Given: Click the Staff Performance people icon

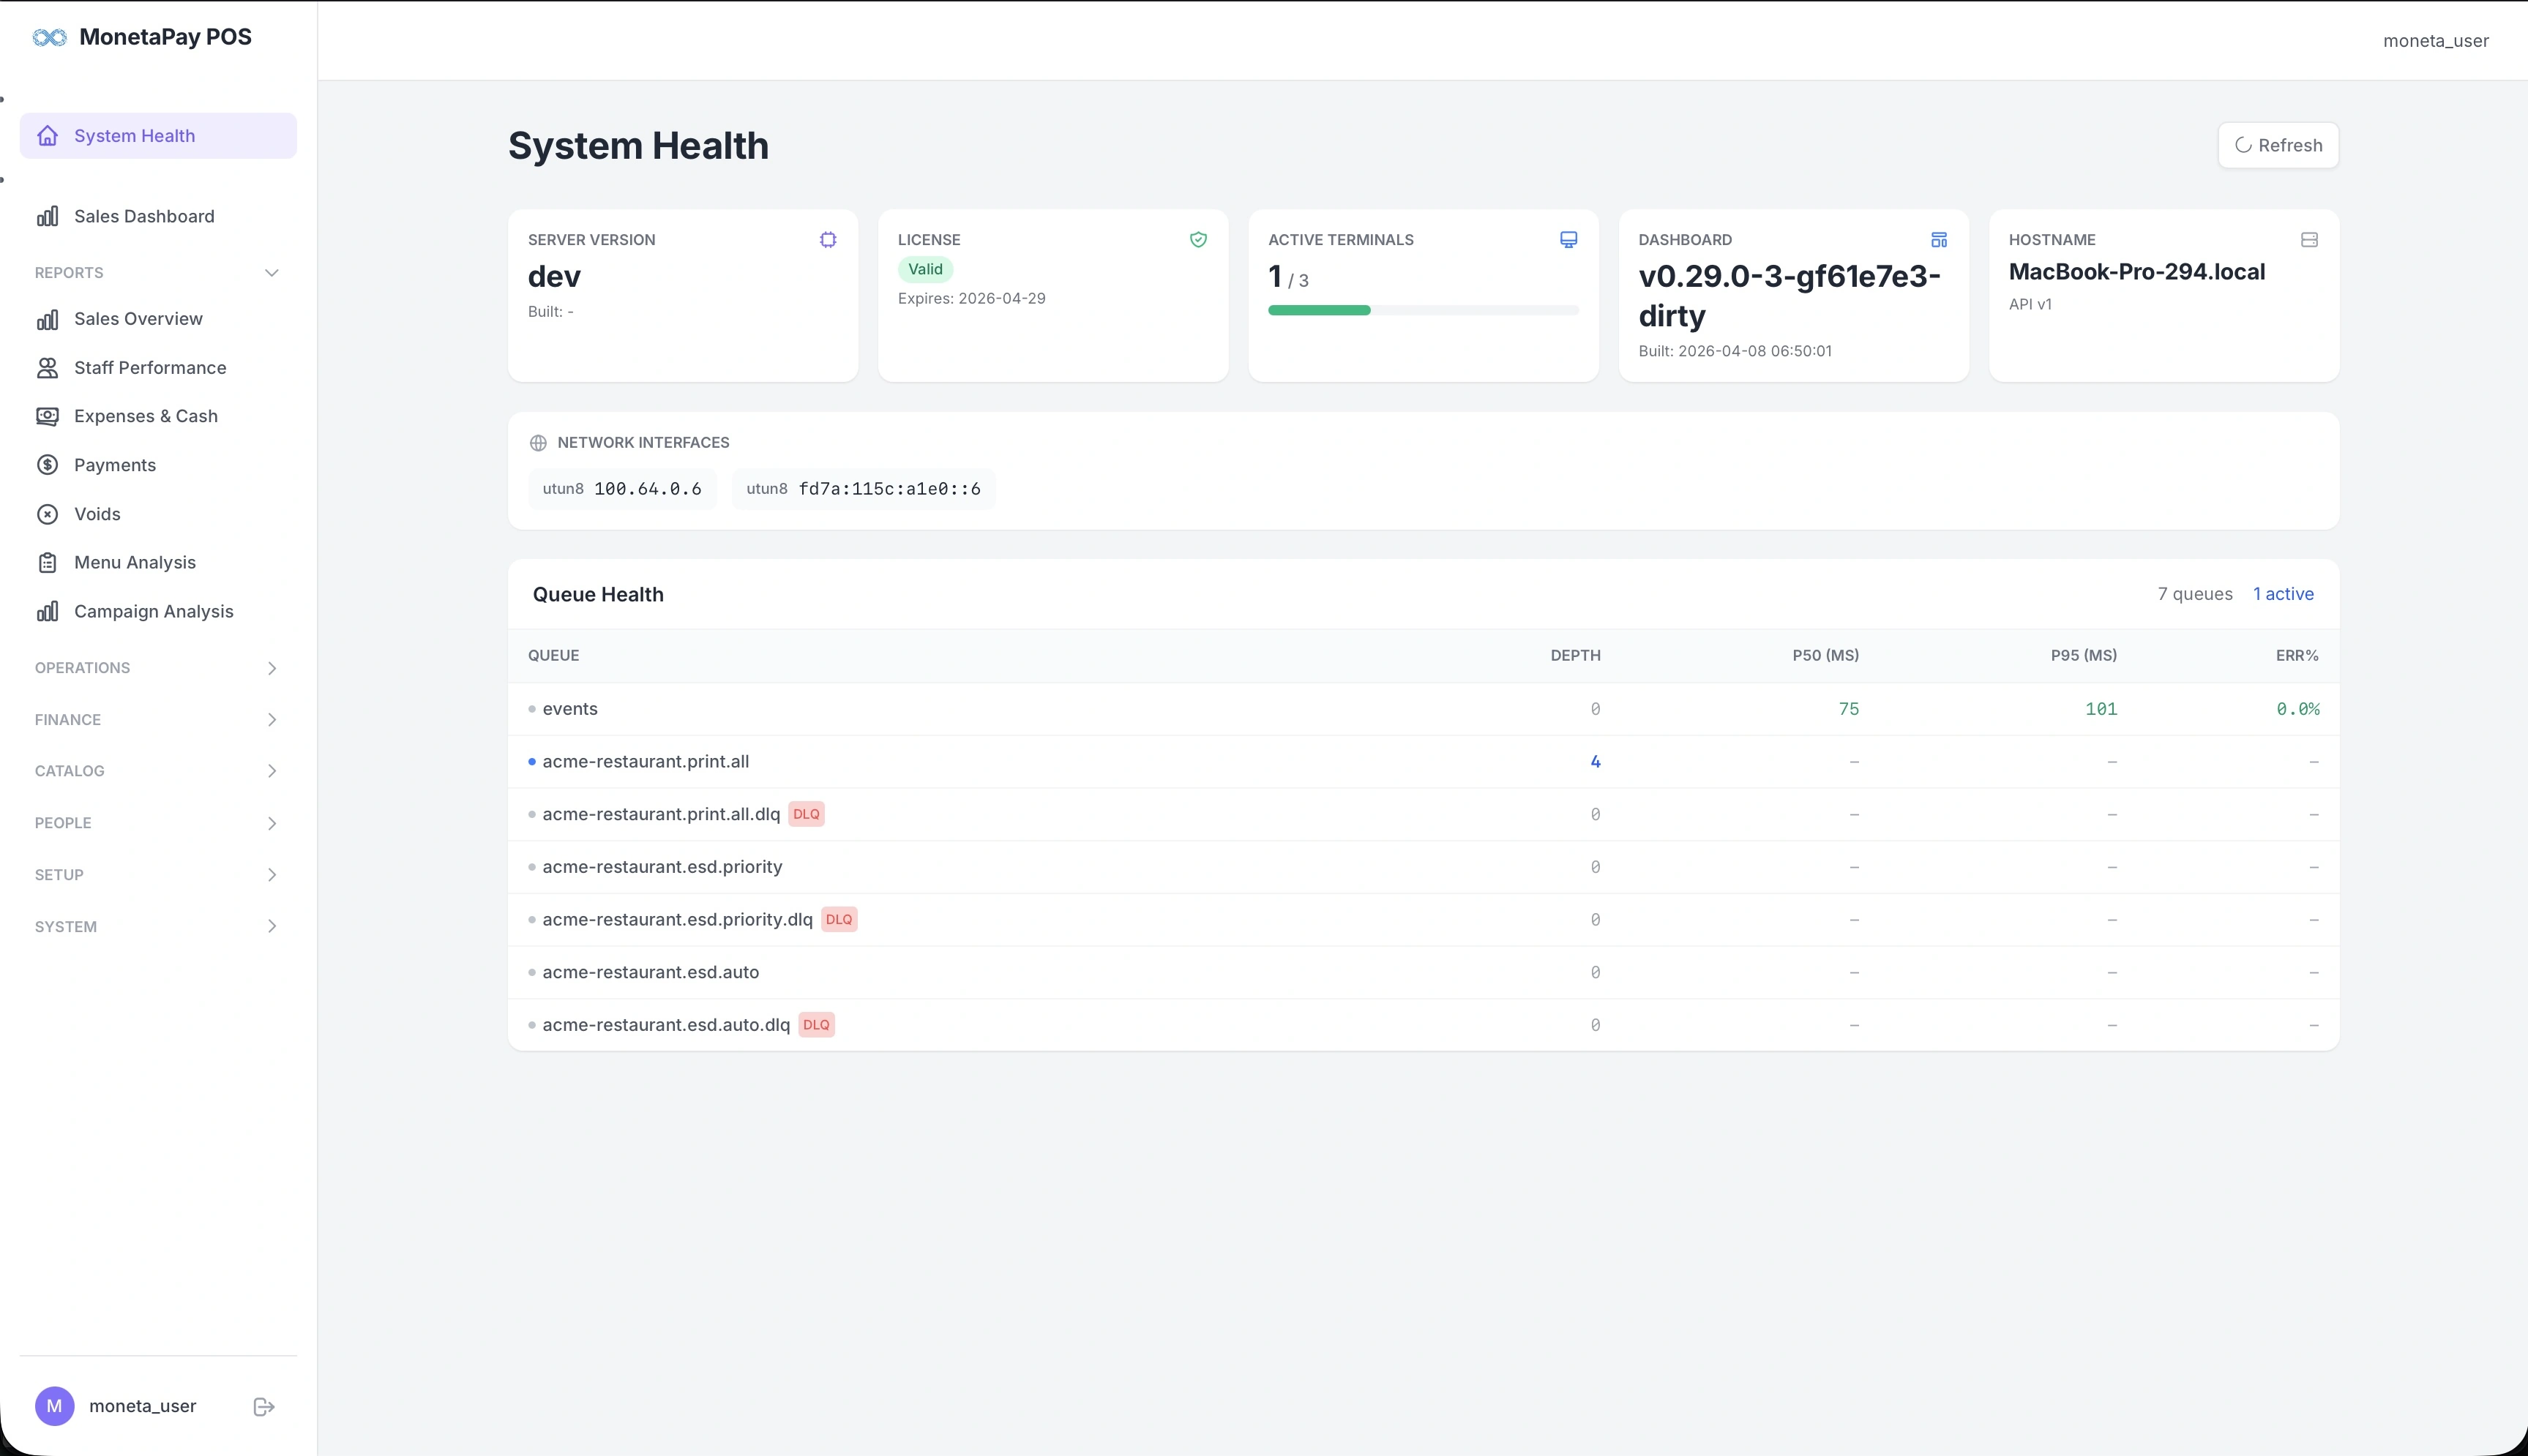Looking at the screenshot, I should click(x=47, y=368).
